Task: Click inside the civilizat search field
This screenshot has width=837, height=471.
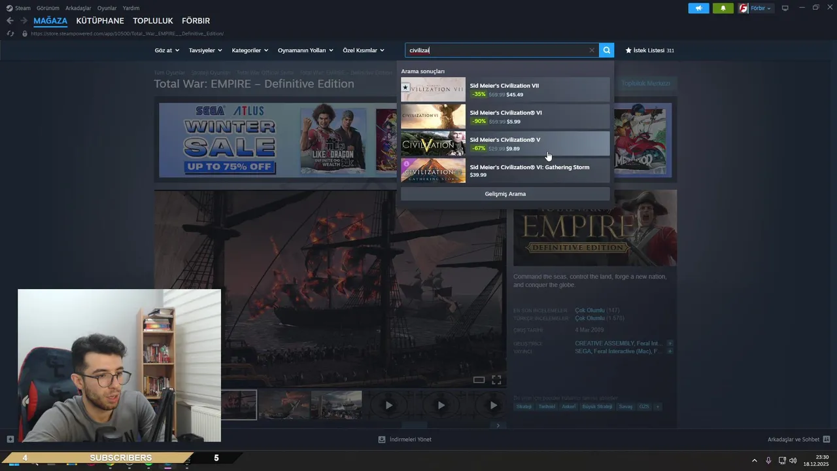Action: click(x=497, y=50)
